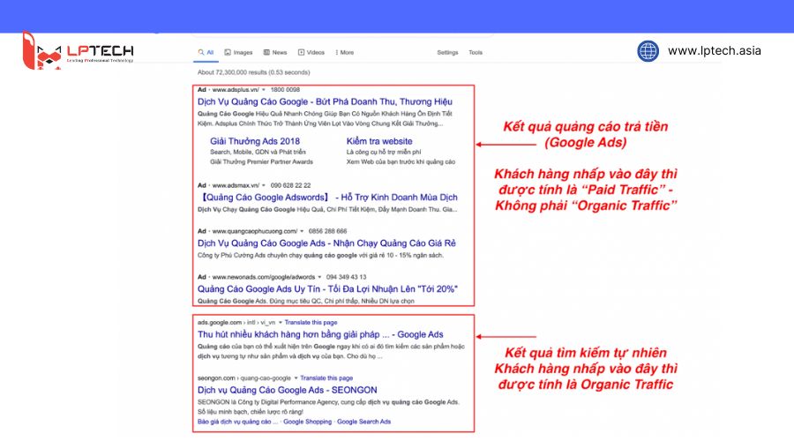Click the phone number 0856 288 666
This screenshot has width=794, height=441.
pos(327,231)
